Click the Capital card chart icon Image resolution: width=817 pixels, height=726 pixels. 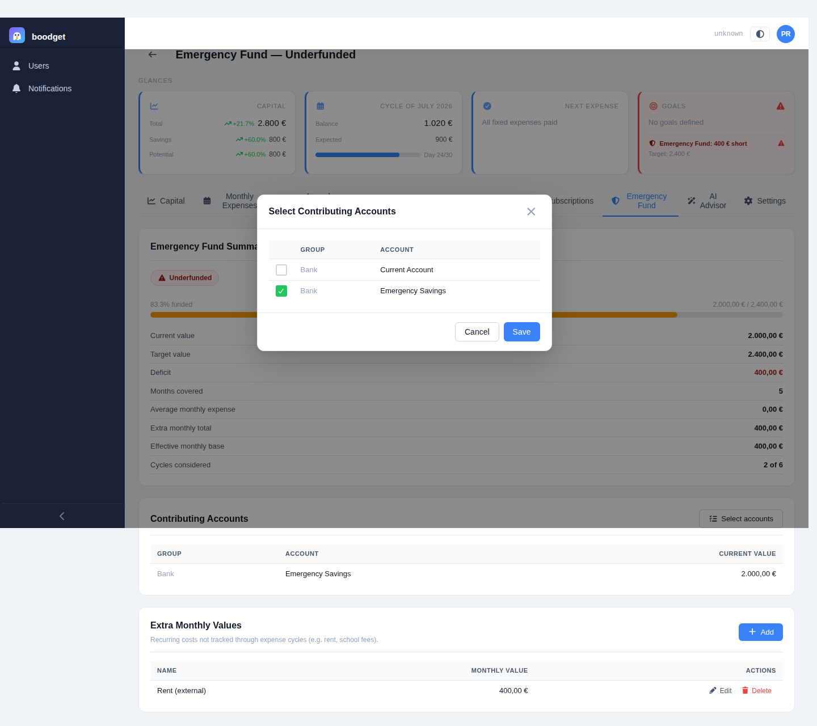pos(154,106)
